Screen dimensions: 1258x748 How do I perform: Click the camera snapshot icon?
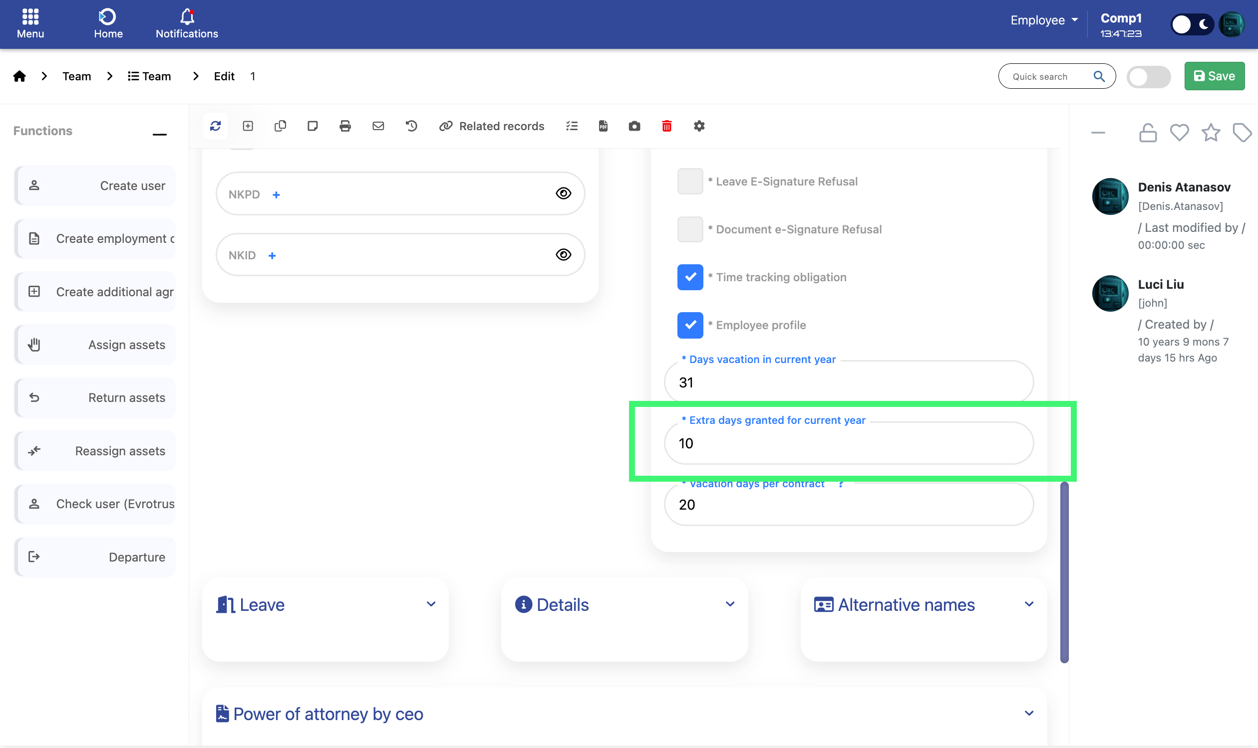click(x=634, y=126)
